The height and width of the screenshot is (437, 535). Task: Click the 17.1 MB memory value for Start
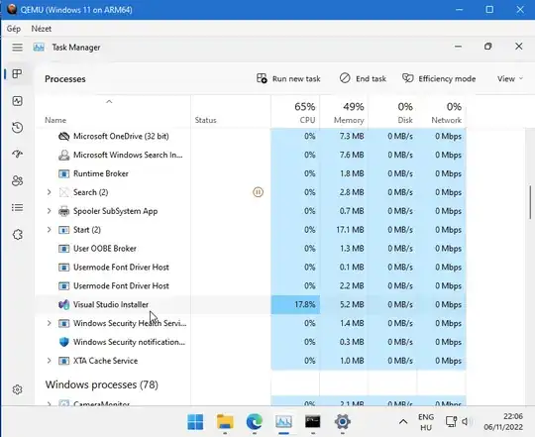click(350, 230)
